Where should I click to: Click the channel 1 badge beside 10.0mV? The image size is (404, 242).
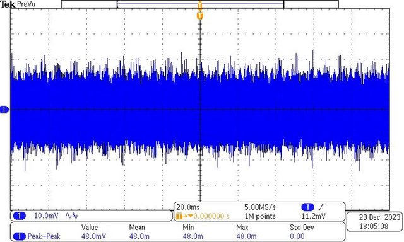[20, 216]
